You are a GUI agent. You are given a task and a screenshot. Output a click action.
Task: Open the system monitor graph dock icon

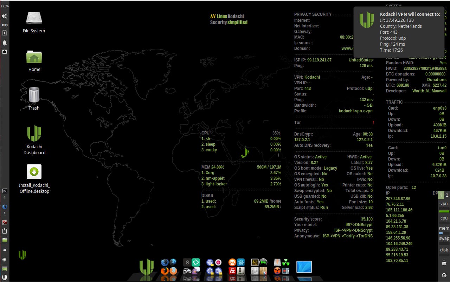[255, 262]
